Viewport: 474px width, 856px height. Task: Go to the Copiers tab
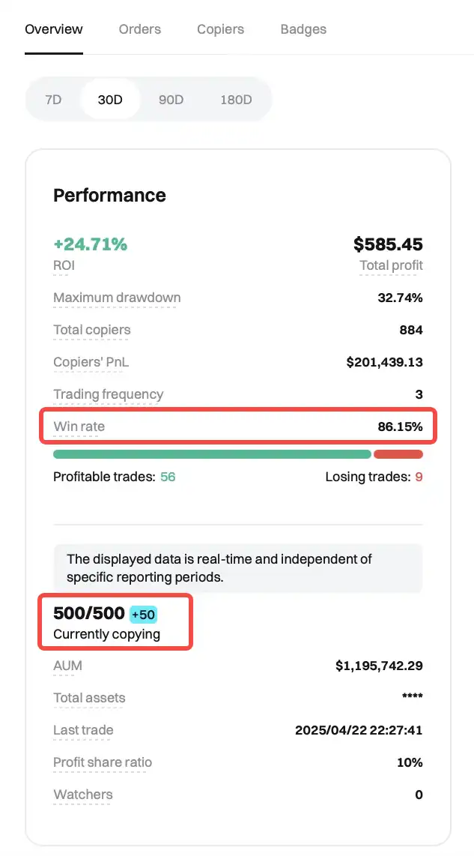(220, 30)
